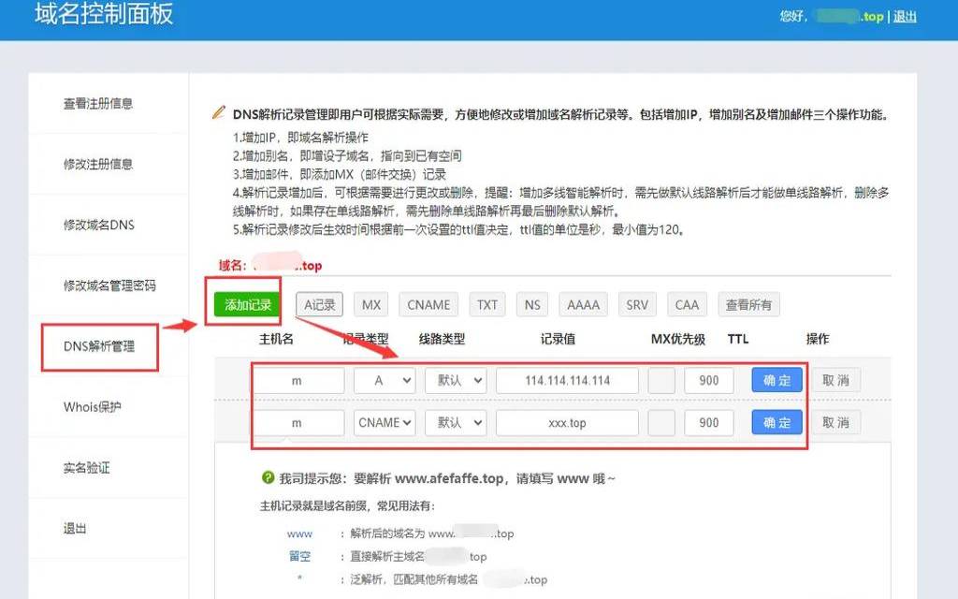The height and width of the screenshot is (599, 958).
Task: Open 修改域名DNS in the sidebar
Action: point(99,225)
